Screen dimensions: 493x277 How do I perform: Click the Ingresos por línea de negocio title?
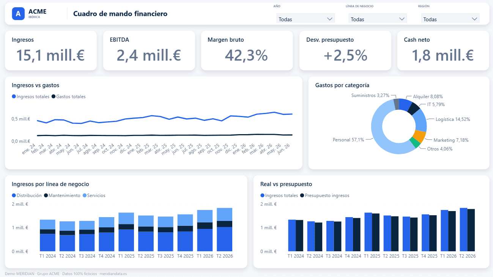pos(50,184)
